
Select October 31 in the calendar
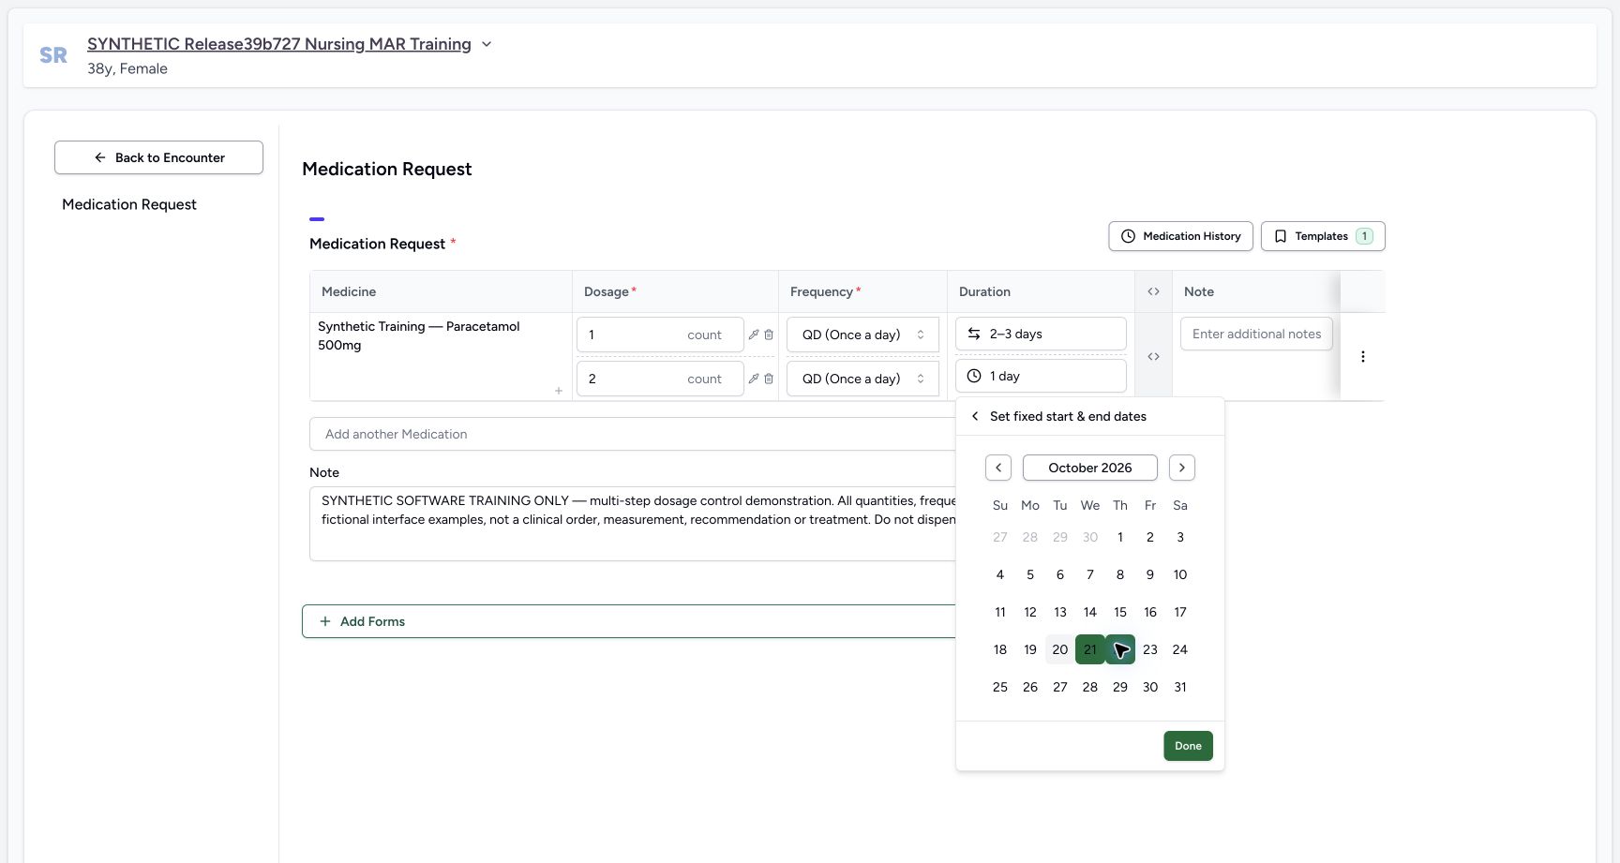point(1180,687)
